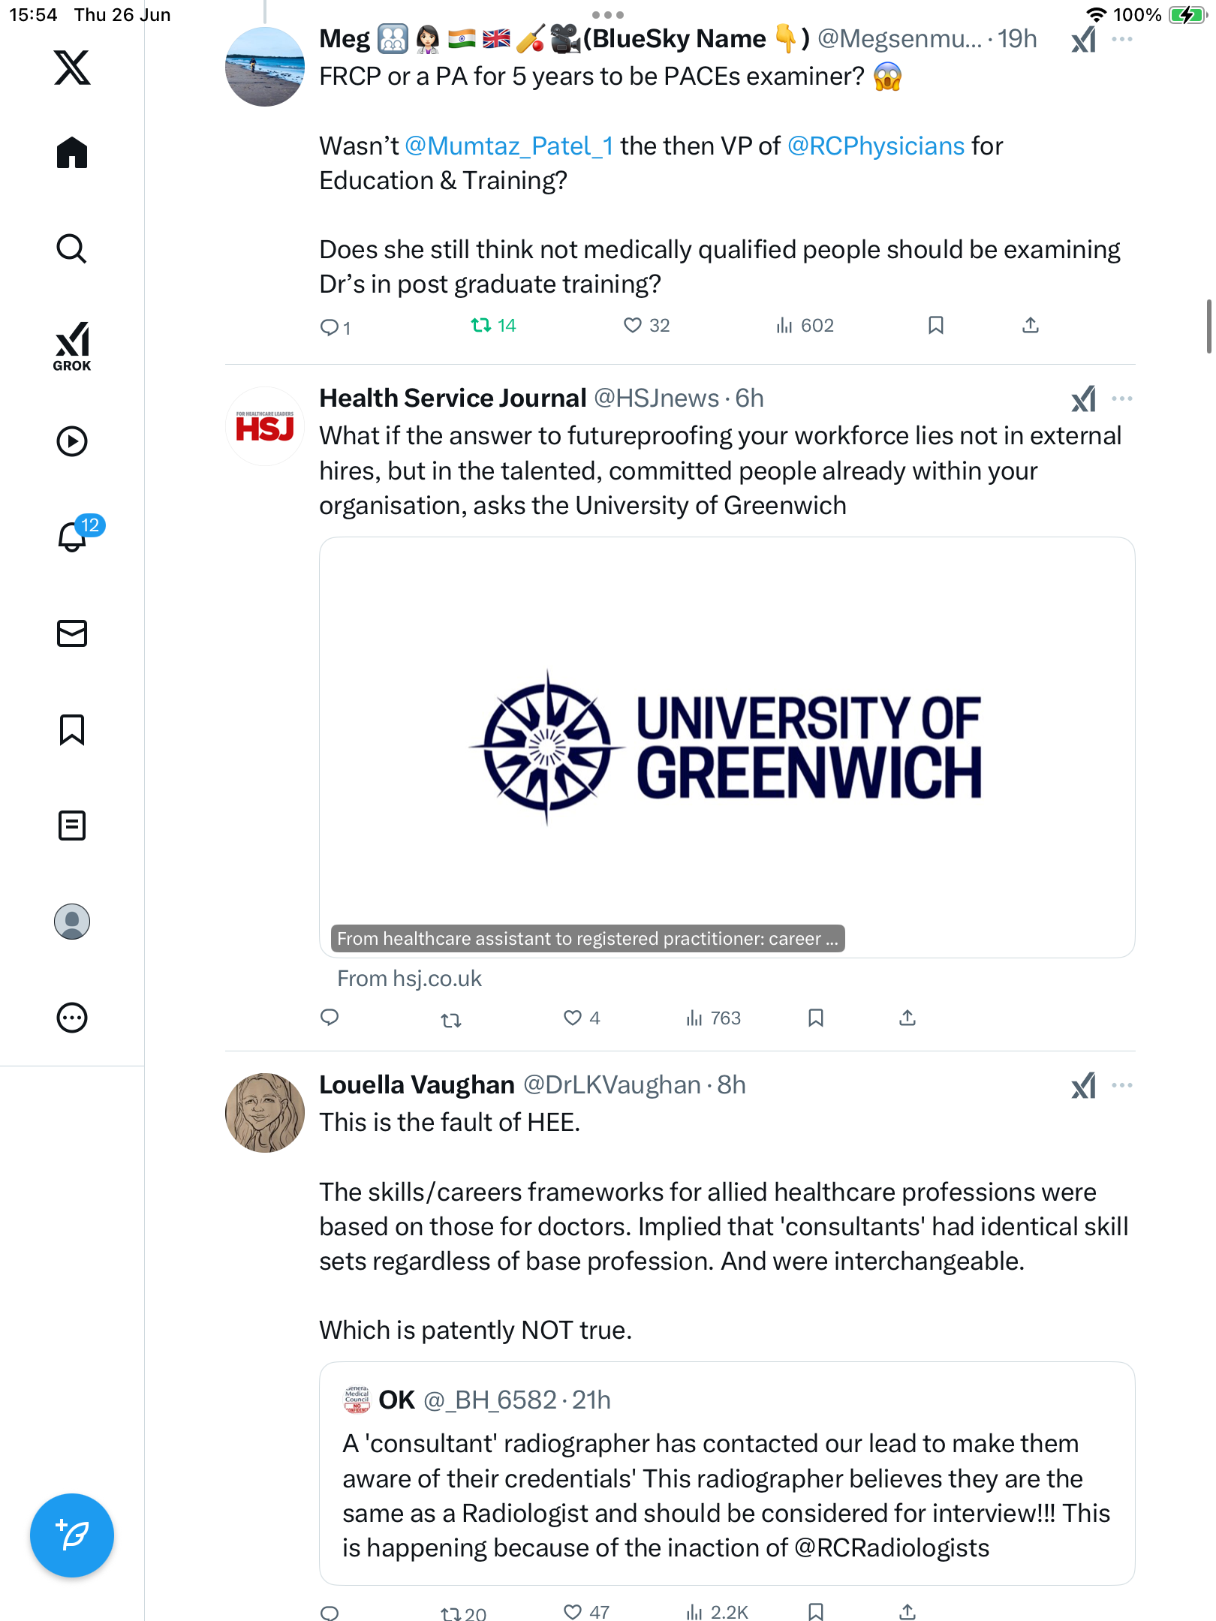The image size is (1216, 1621).
Task: Undo repost on Meg's post showing 14
Action: click(x=493, y=326)
